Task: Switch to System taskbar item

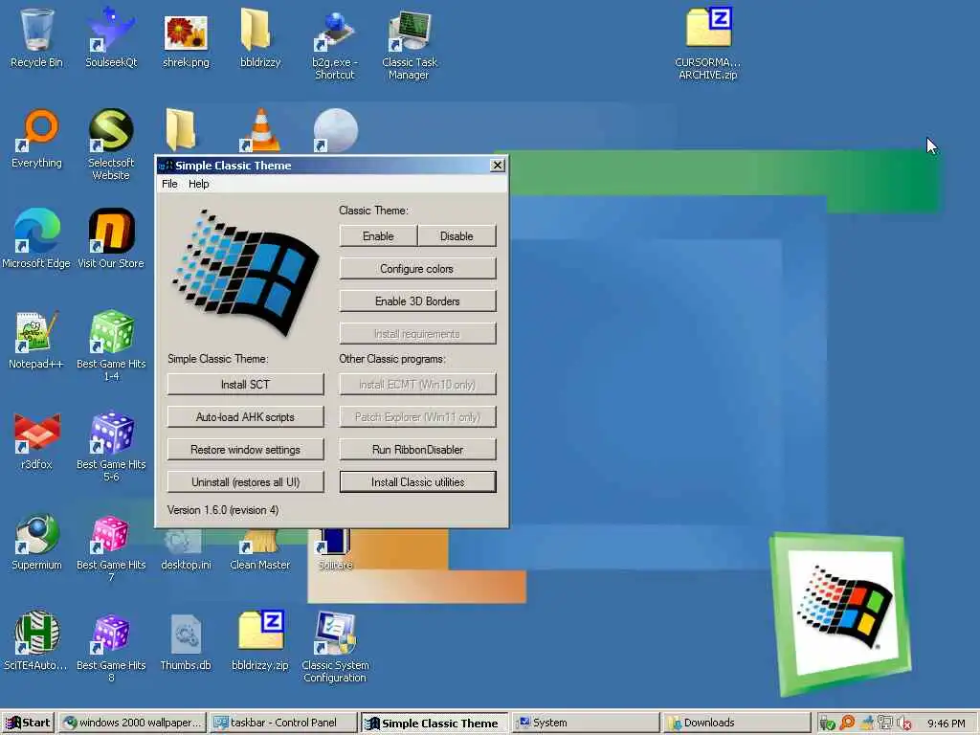Action: pyautogui.click(x=586, y=724)
